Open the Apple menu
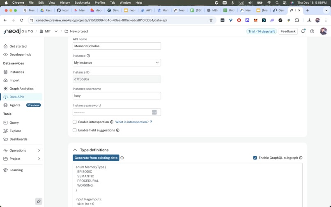 [x=6, y=2]
